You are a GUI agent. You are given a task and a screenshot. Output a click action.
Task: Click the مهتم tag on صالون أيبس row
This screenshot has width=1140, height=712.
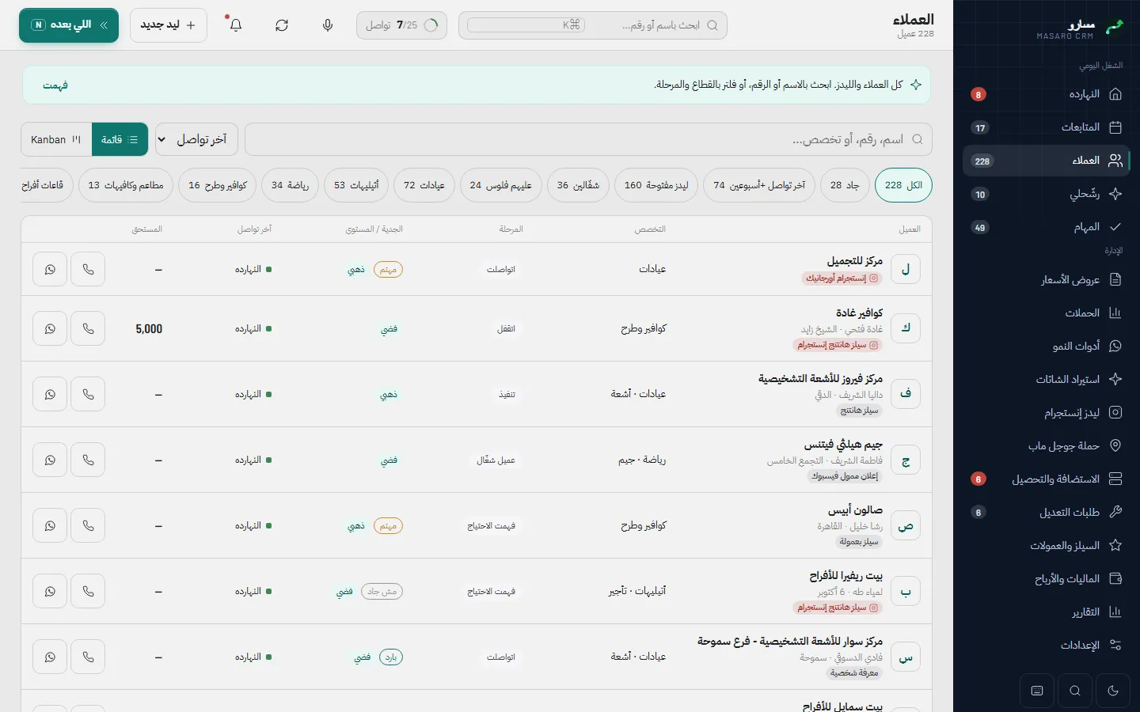pos(388,526)
